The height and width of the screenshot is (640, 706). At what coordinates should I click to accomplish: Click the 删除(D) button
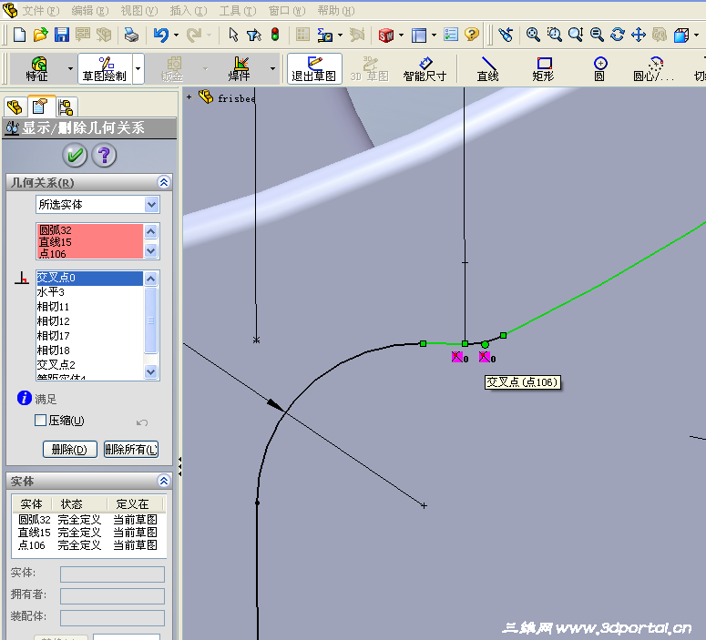point(70,449)
